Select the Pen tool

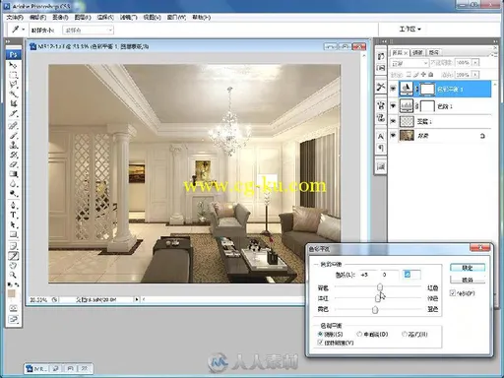point(13,205)
